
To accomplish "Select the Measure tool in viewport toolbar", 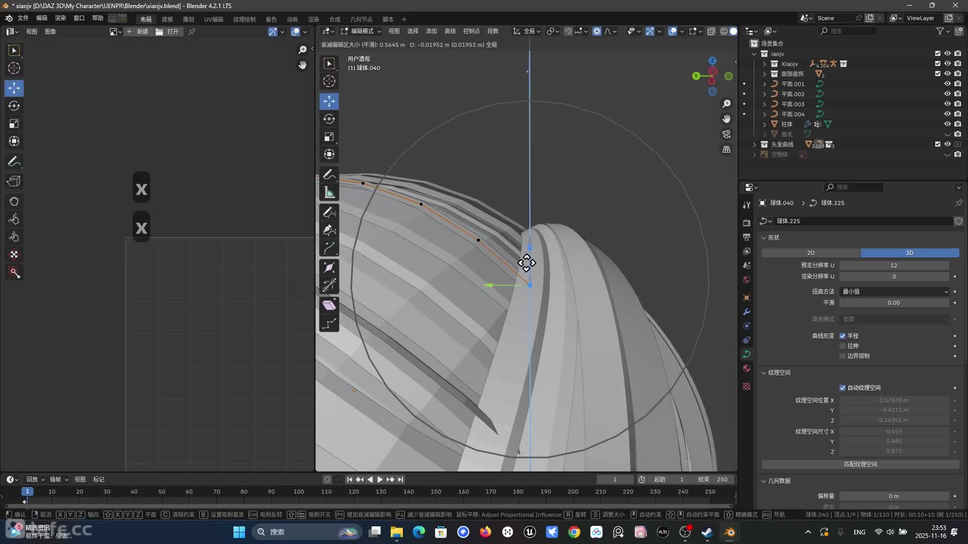I will coord(329,192).
